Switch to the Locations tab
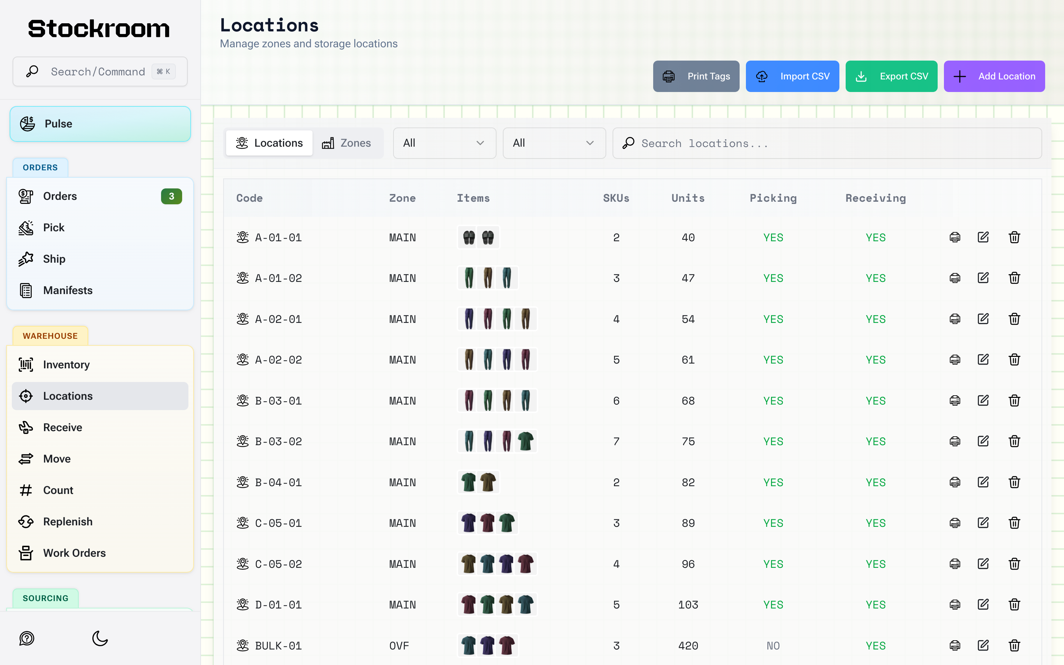Screen dimensions: 1064x665 [269, 143]
